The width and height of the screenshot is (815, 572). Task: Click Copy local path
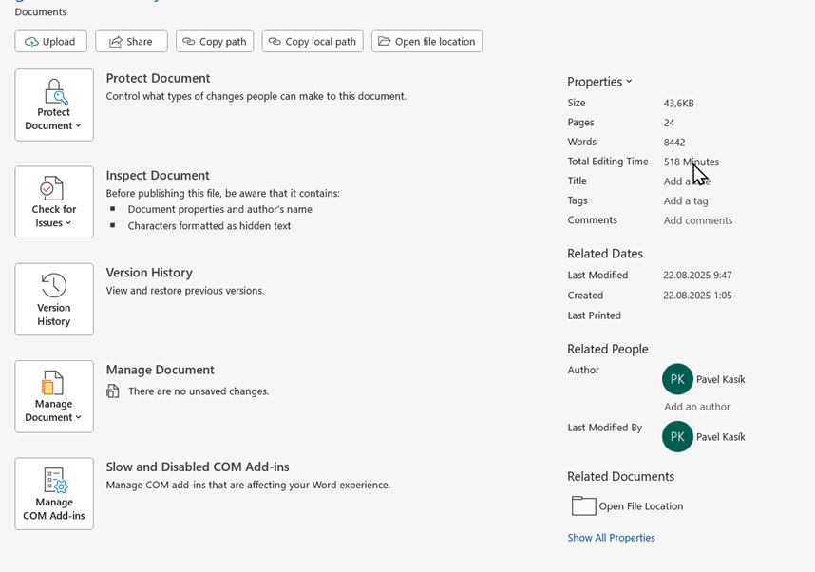(x=313, y=42)
